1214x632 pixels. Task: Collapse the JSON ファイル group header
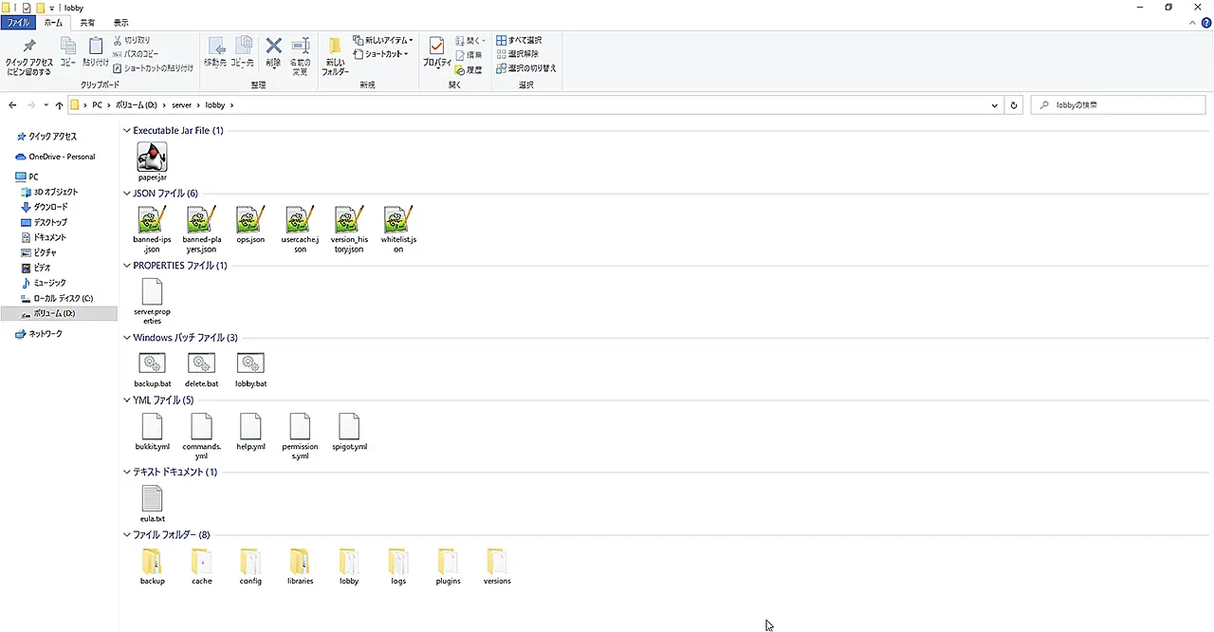coord(127,194)
